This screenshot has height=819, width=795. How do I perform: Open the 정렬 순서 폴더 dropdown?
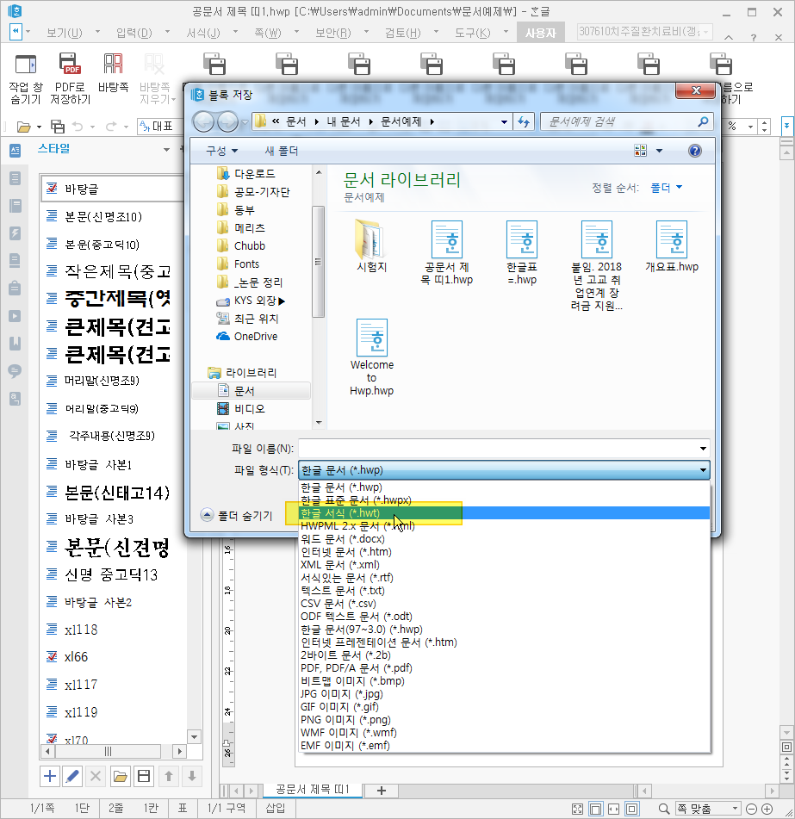point(667,188)
